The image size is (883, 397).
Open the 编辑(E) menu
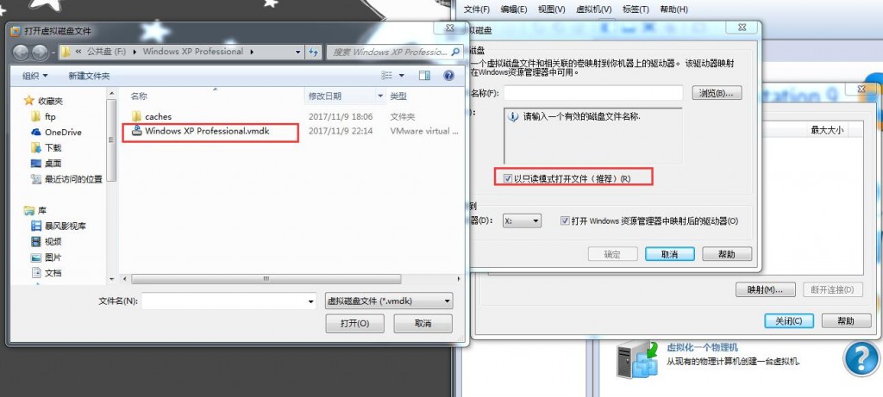[x=514, y=9]
